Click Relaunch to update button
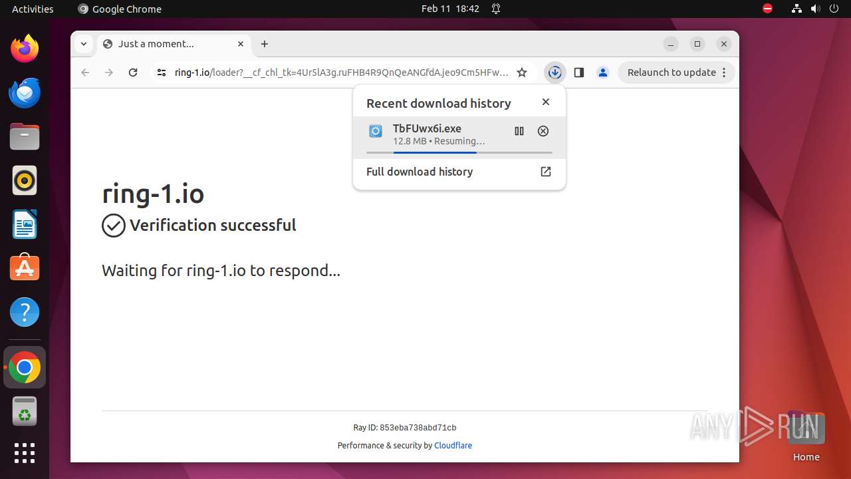 pos(676,73)
